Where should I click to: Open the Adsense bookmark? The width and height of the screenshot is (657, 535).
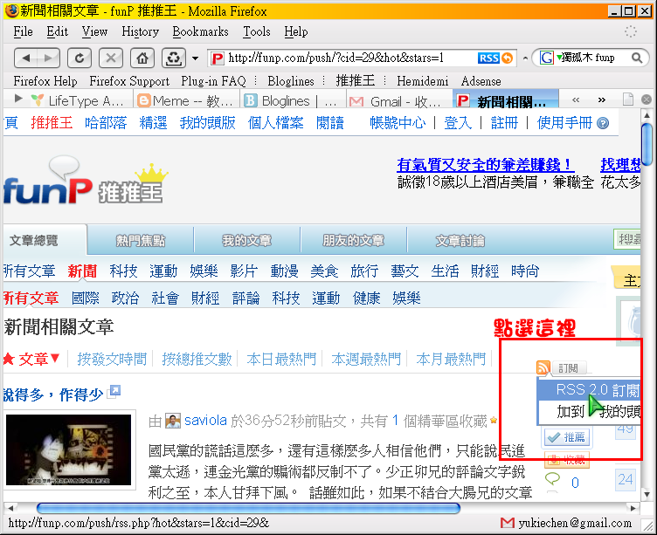point(481,81)
